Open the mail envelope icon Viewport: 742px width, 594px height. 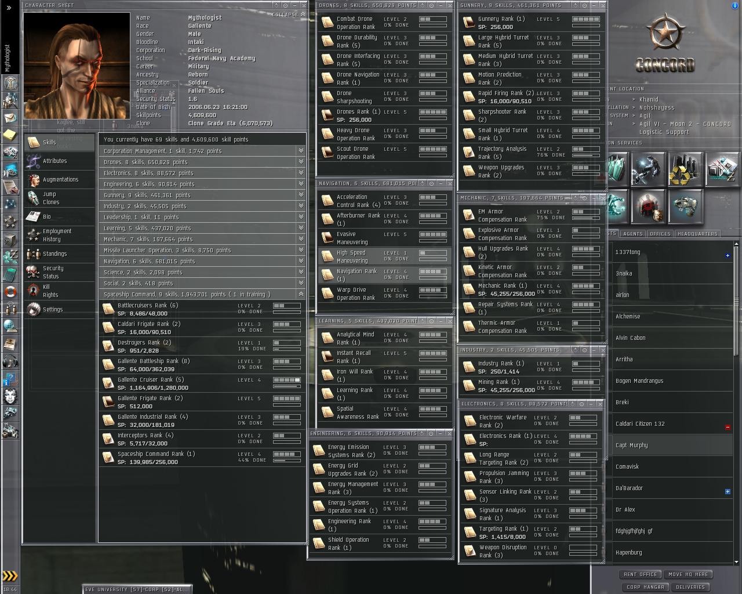pyautogui.click(x=10, y=118)
